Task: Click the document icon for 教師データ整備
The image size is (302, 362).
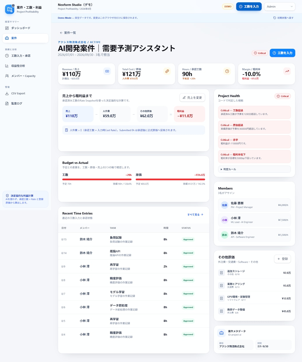Action: click(x=221, y=311)
